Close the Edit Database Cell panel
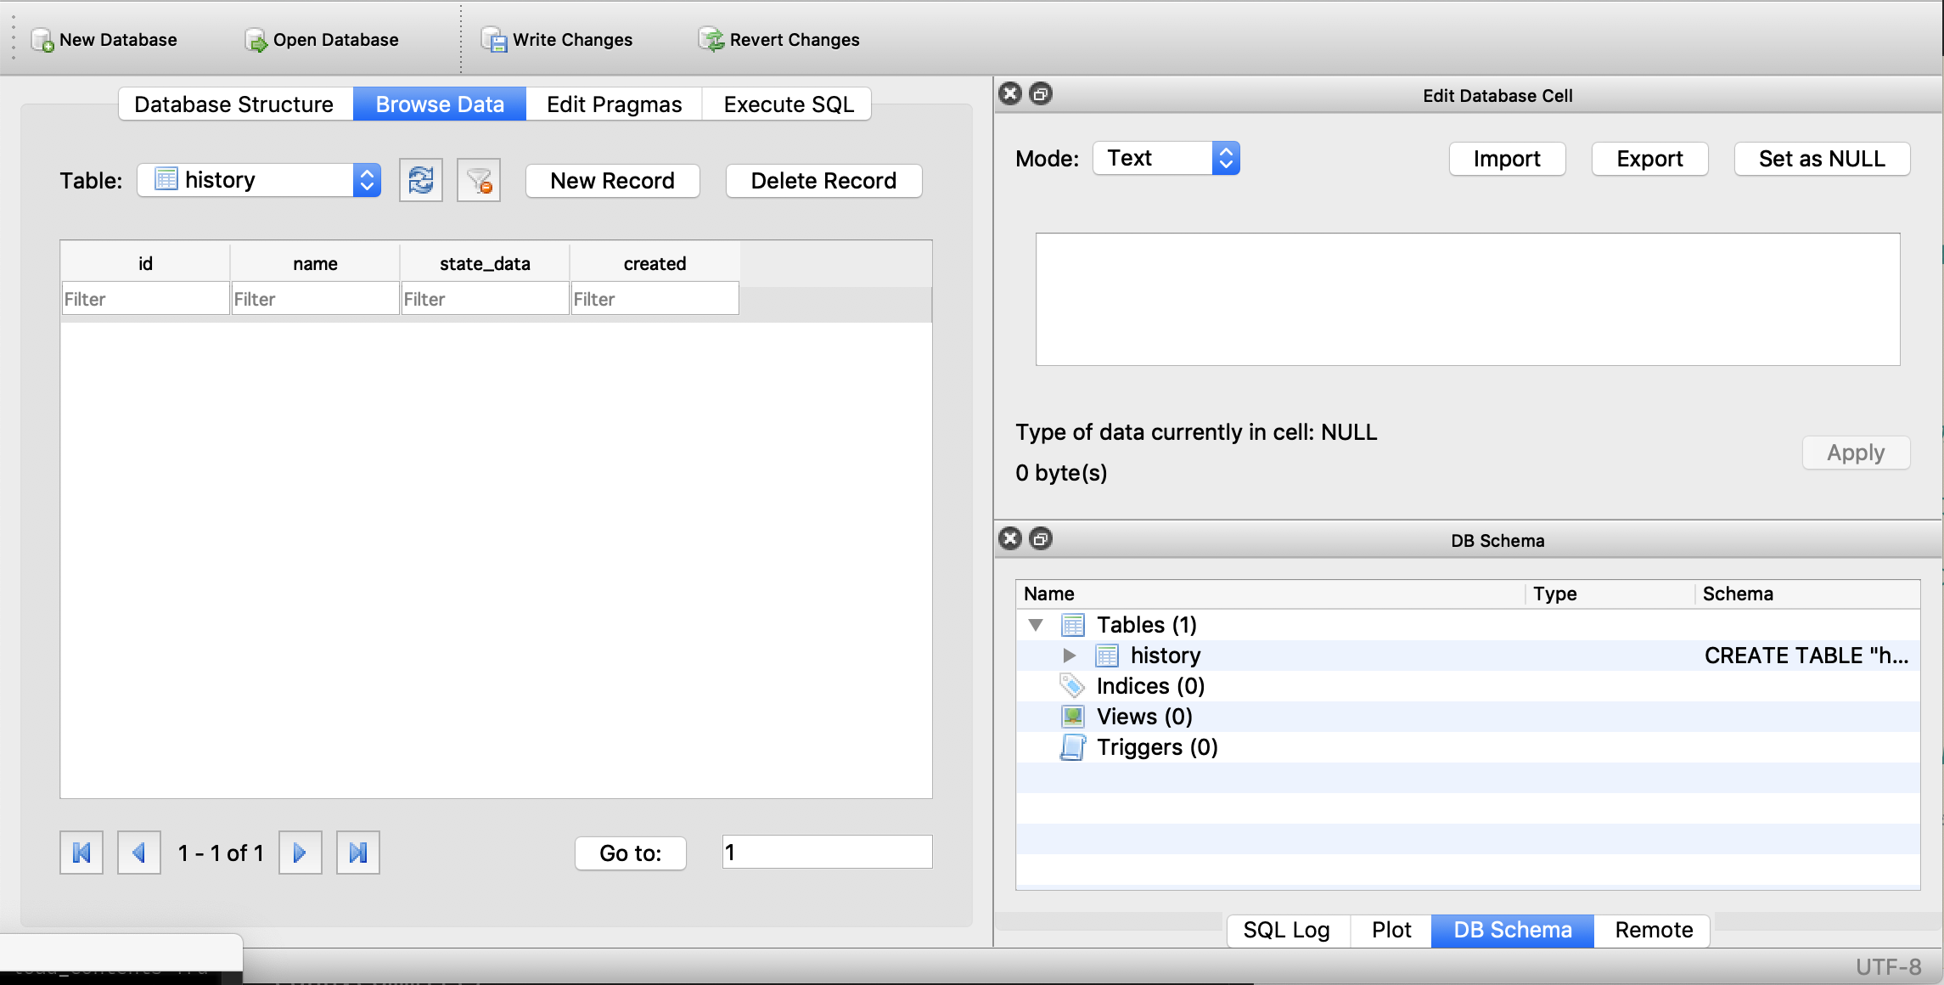 click(1010, 94)
